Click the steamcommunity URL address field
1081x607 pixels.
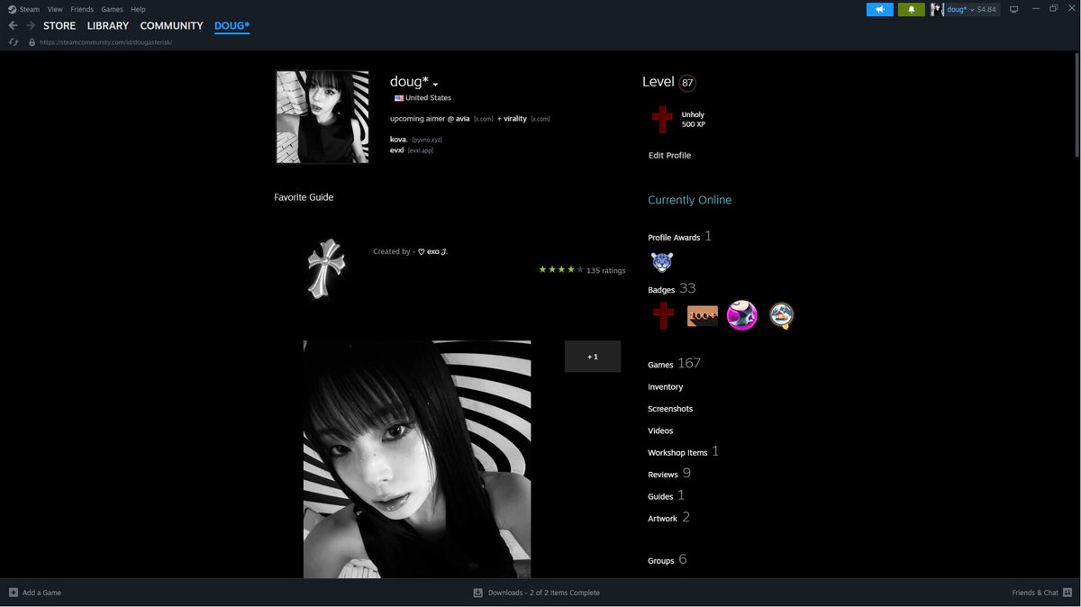coord(105,42)
